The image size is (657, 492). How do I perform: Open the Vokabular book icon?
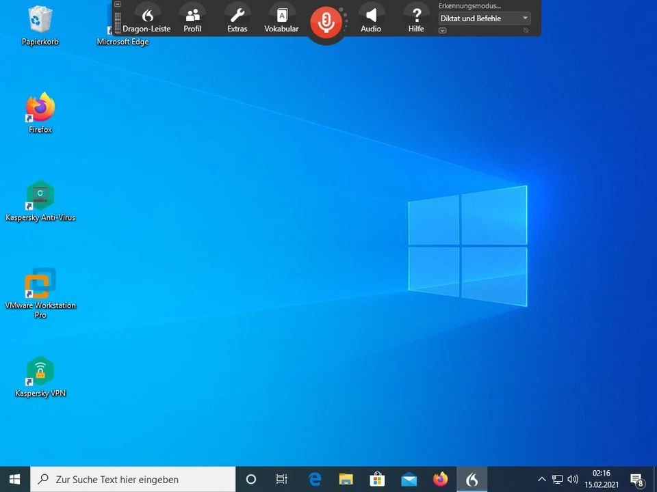(281, 19)
